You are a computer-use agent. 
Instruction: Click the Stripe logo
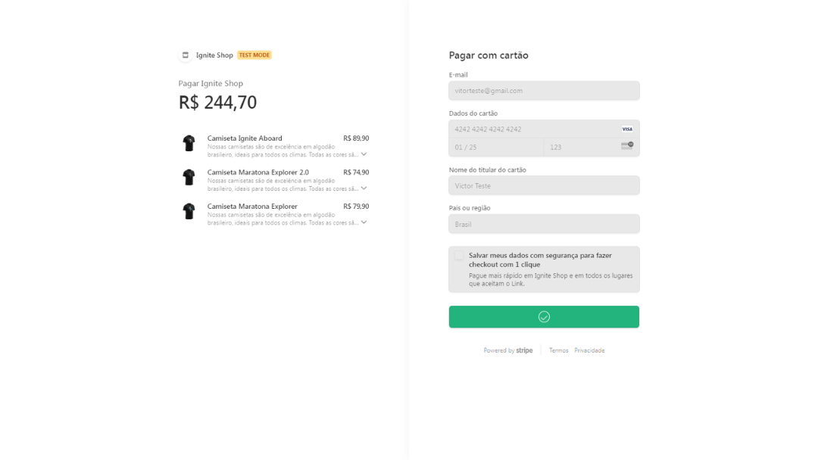coord(524,350)
